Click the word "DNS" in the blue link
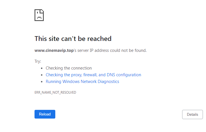 111,75
